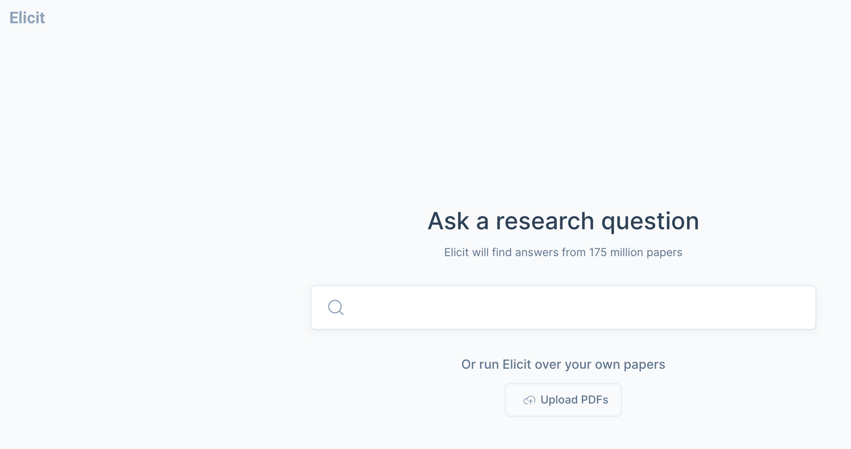This screenshot has height=449, width=851.
Task: Click the magnifying glass search icon
Action: click(x=336, y=307)
